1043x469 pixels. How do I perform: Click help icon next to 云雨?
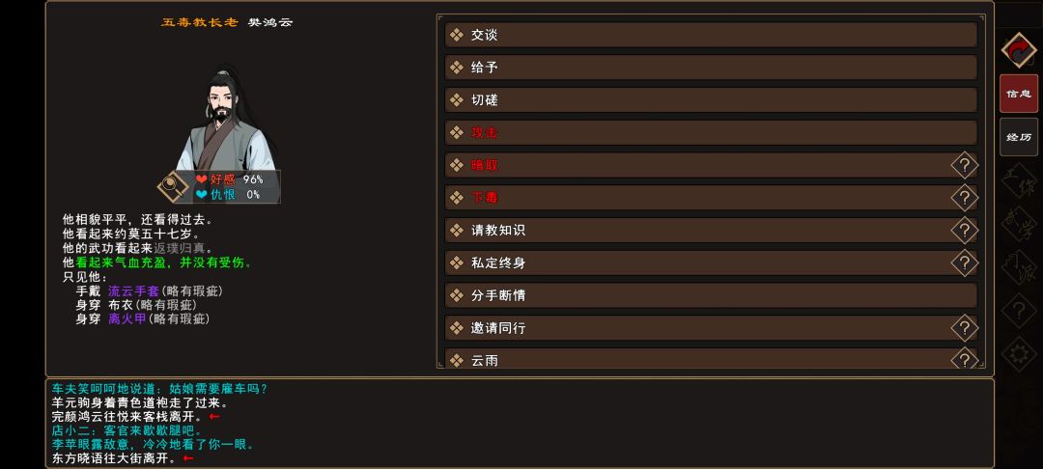click(964, 360)
